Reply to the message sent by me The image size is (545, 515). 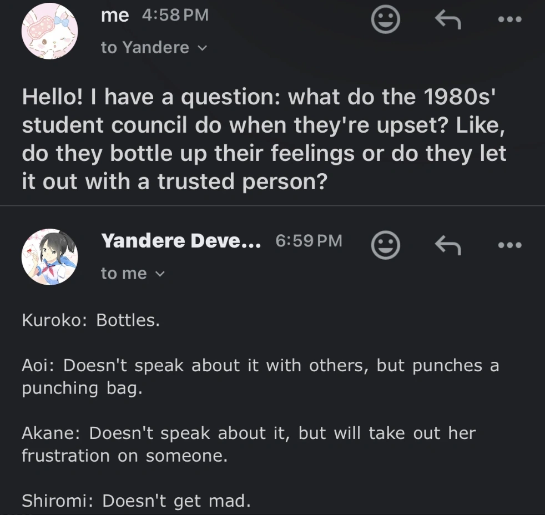(x=448, y=21)
